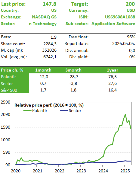Select the x-axis label 2023
Screen dimensions: 136x173
pos(81,171)
